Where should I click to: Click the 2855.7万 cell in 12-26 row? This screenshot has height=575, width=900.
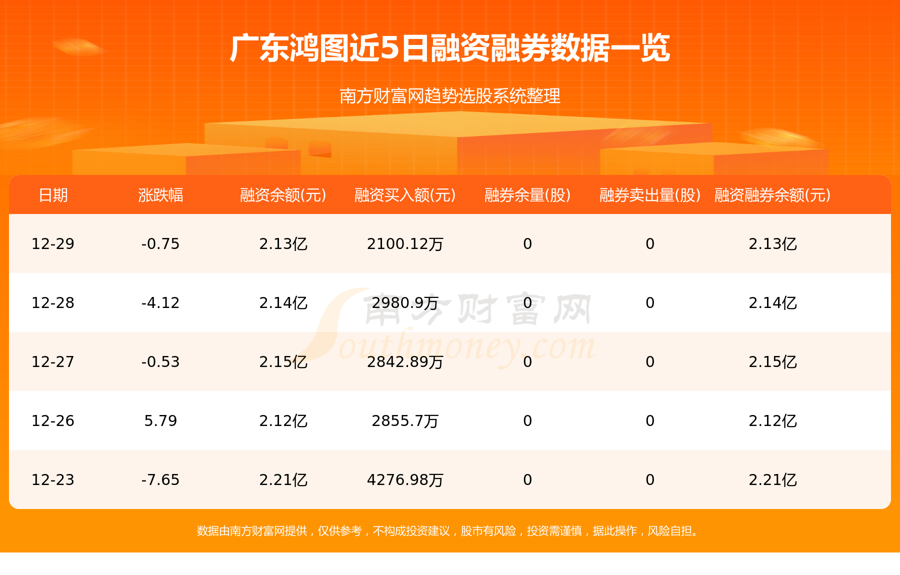tap(405, 421)
